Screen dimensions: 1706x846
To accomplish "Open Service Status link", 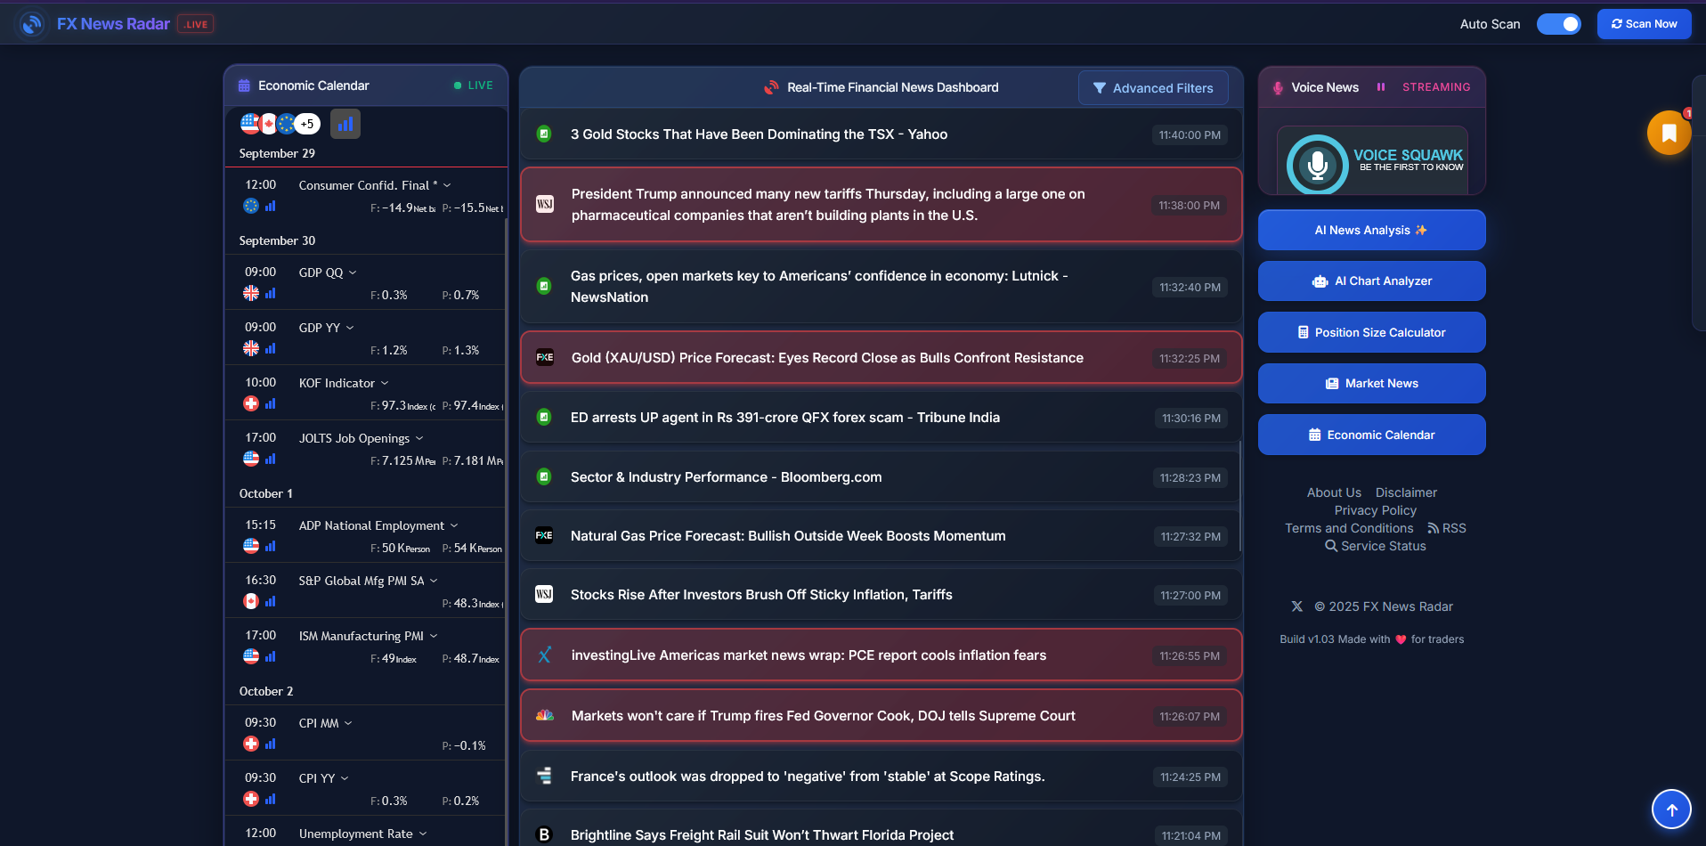I will pyautogui.click(x=1376, y=546).
